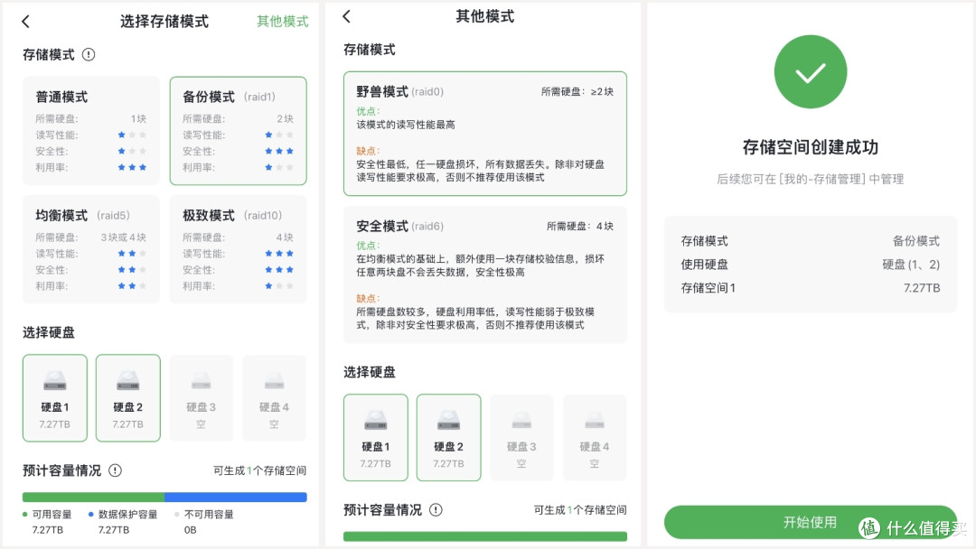The height and width of the screenshot is (549, 976).
Task: Click 7.27TB value of 存储空间1
Action: click(x=922, y=288)
